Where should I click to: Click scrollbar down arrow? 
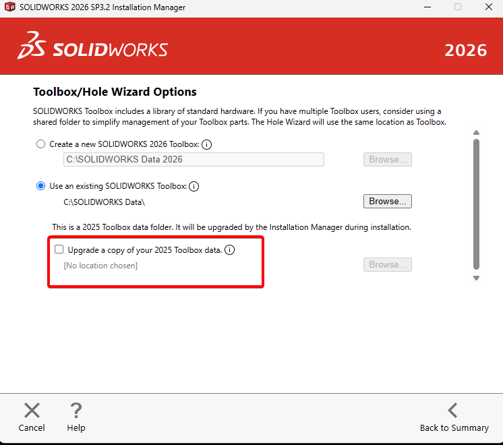coord(477,278)
